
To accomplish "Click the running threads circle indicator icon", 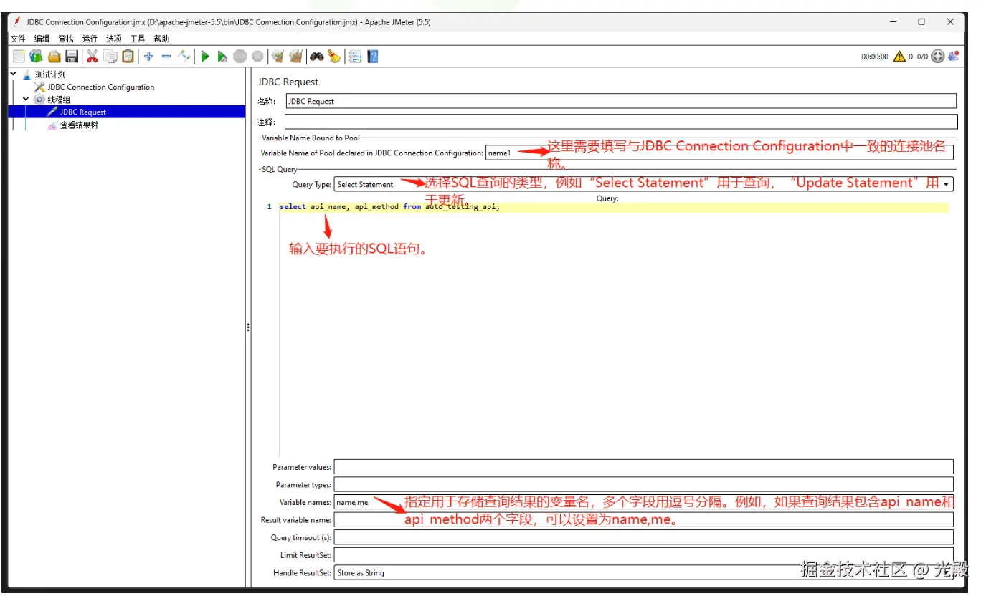I will tap(938, 57).
